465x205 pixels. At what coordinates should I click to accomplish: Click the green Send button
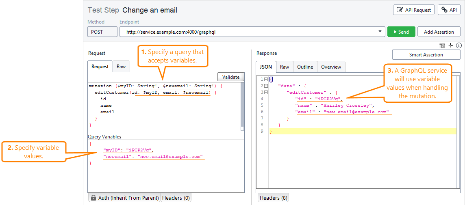(x=401, y=32)
